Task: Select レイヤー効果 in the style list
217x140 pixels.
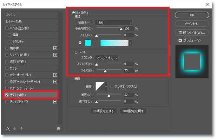Action: tap(31, 21)
